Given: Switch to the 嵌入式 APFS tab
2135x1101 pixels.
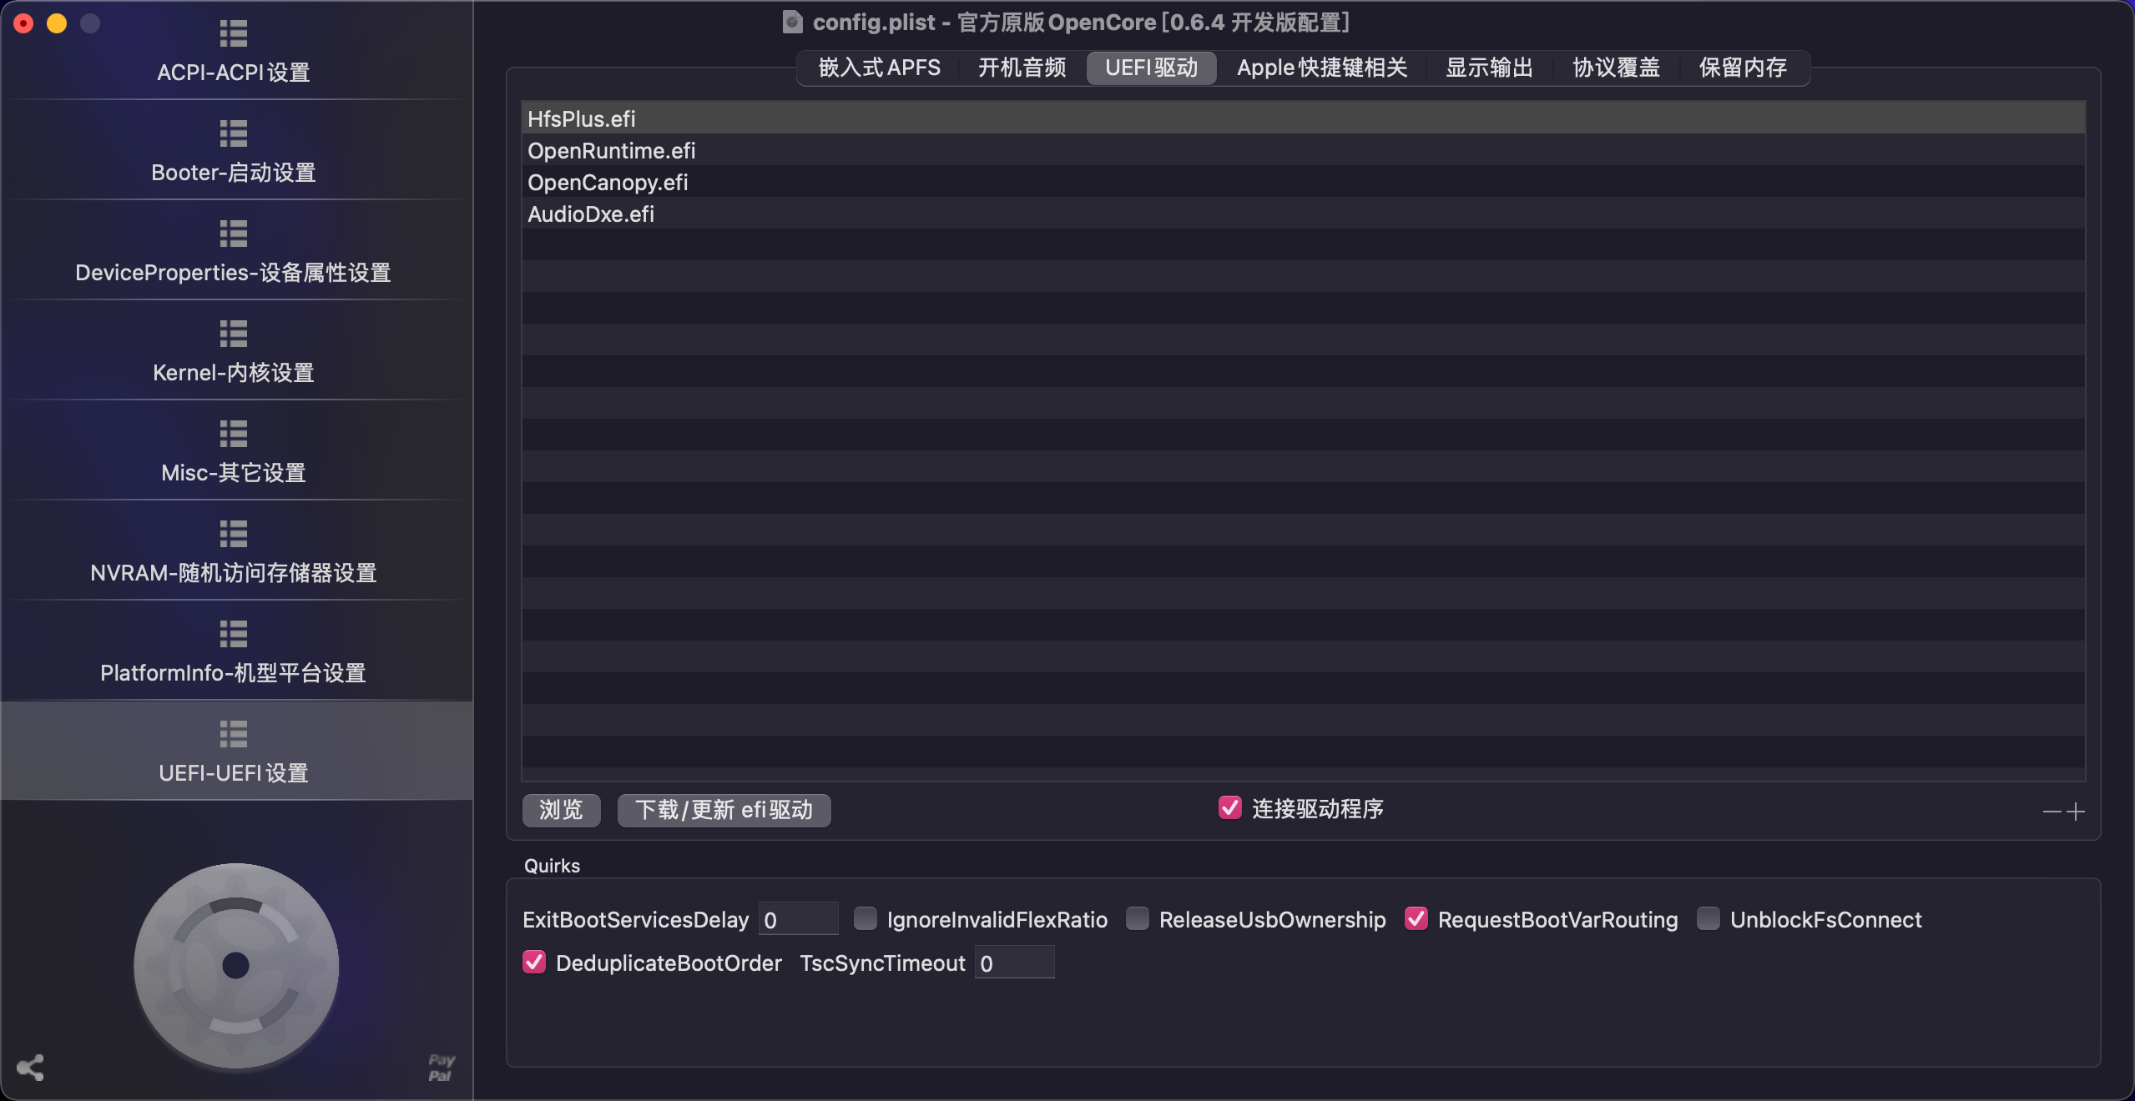Looking at the screenshot, I should 880,68.
